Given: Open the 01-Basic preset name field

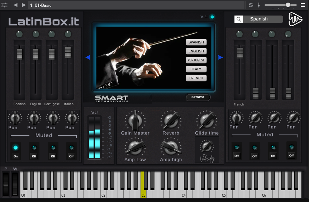Looking at the screenshot, I should coord(136,5).
